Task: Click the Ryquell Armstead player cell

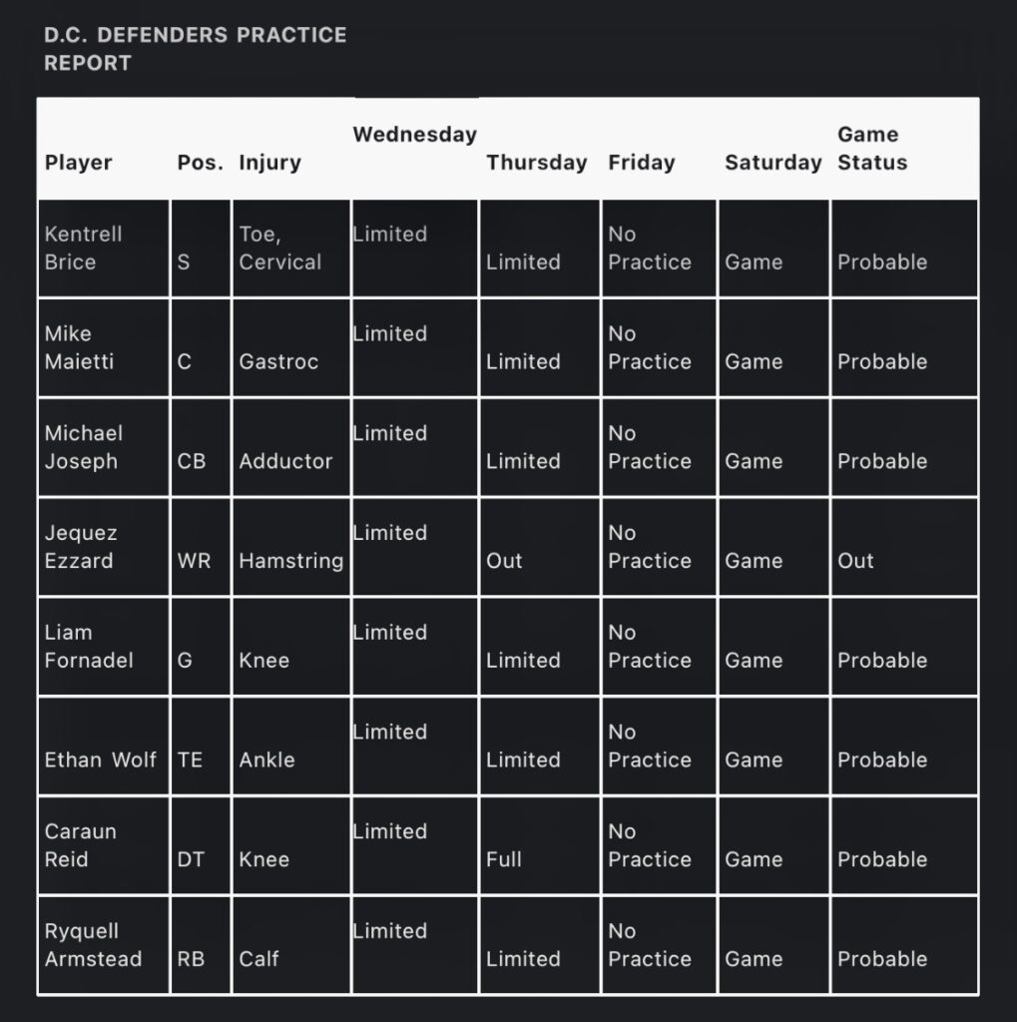Action: coord(93,945)
